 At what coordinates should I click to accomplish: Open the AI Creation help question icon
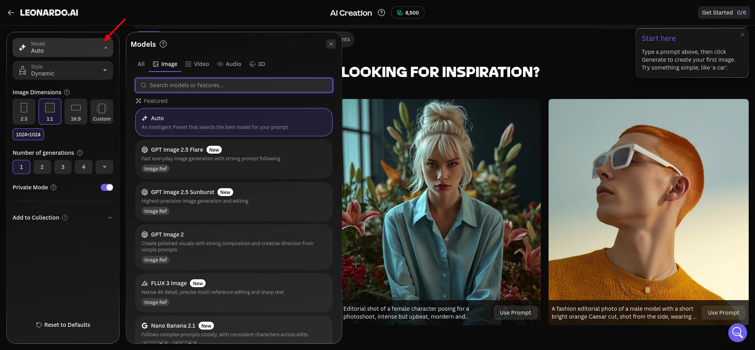click(x=381, y=13)
